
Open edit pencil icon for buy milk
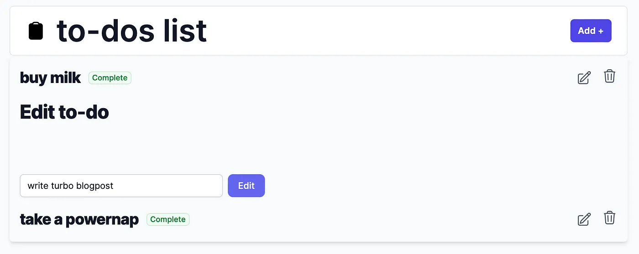[584, 78]
